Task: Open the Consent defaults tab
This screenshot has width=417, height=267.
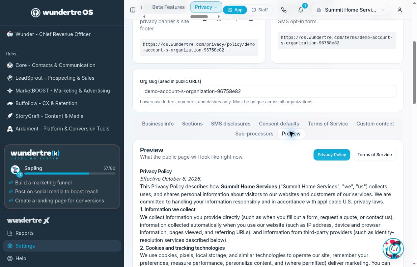Action: coord(279,124)
